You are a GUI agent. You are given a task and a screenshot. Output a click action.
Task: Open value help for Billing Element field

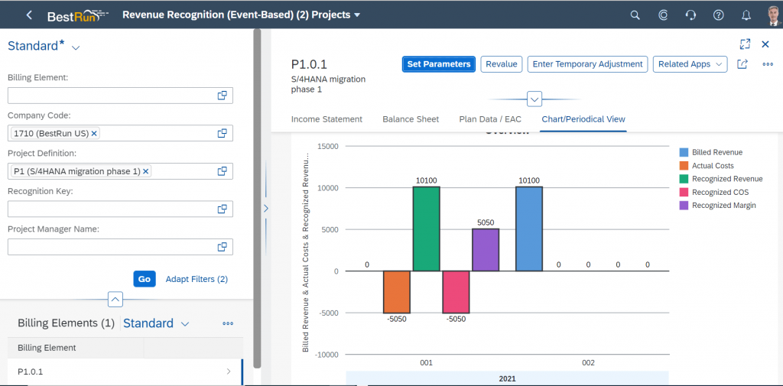[223, 96]
